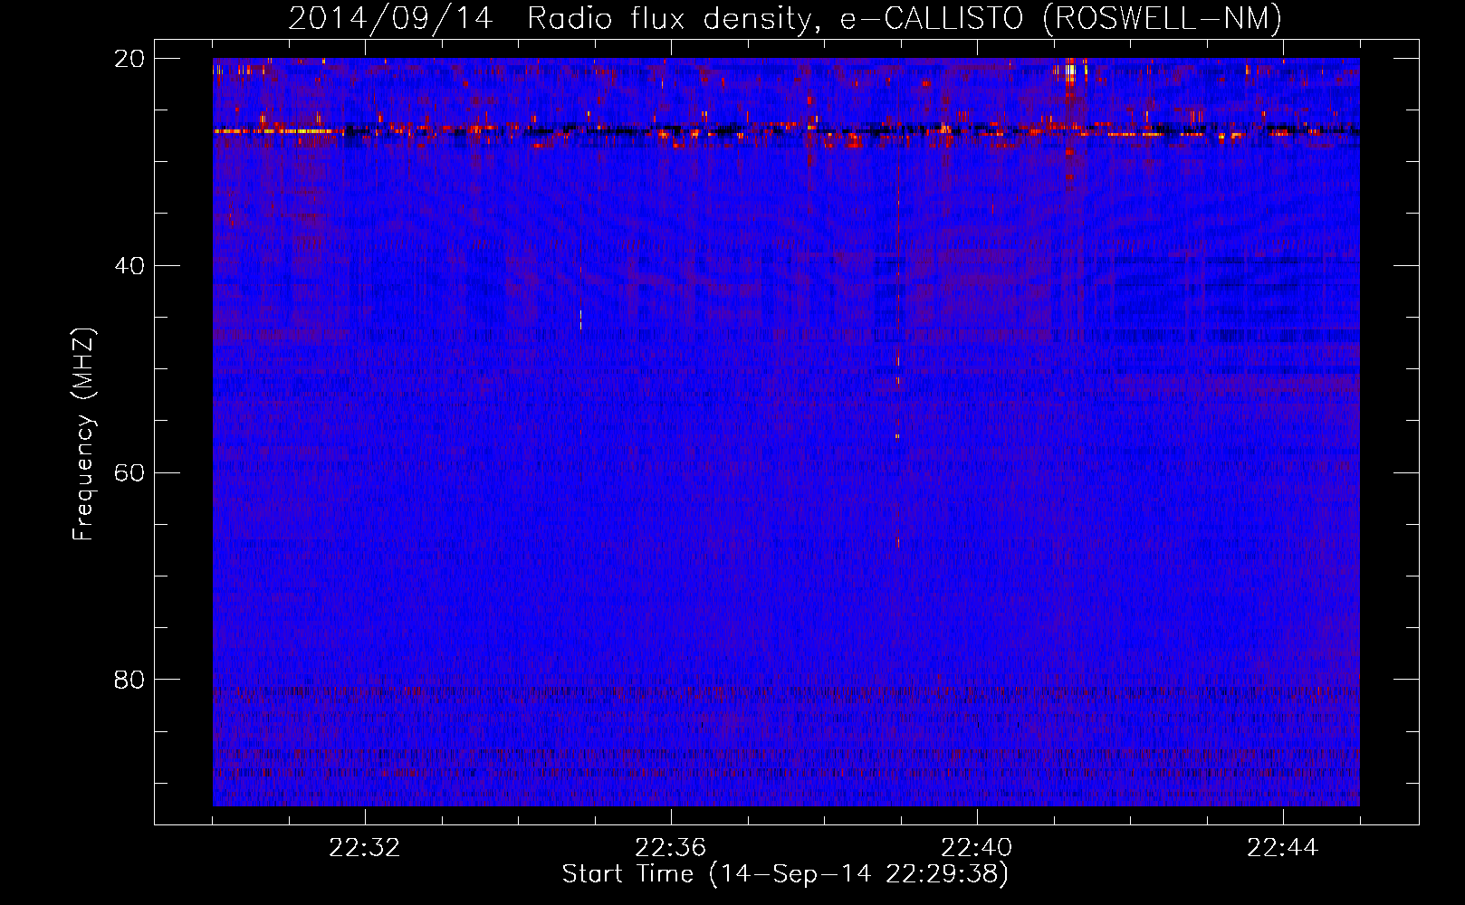Click the small white spot in the spectrogram

point(580,319)
